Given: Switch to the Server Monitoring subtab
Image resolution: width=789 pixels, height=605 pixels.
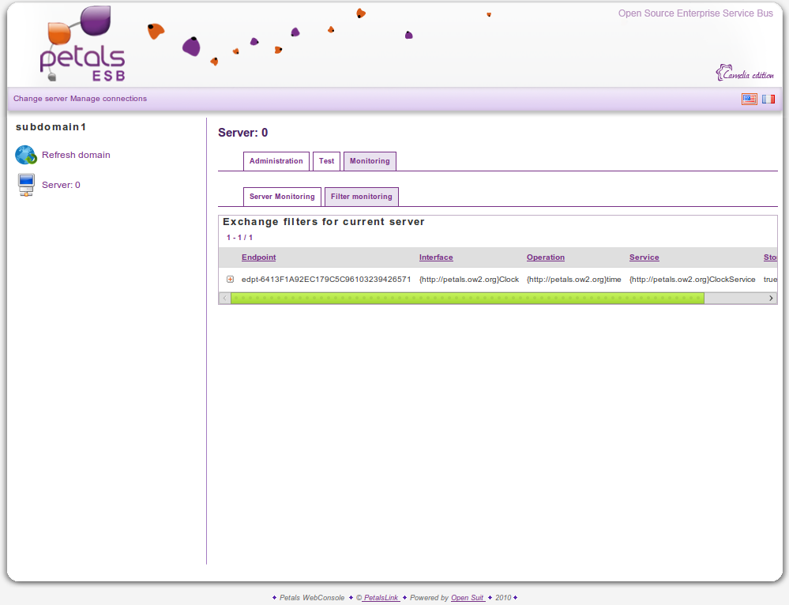Looking at the screenshot, I should click(282, 197).
